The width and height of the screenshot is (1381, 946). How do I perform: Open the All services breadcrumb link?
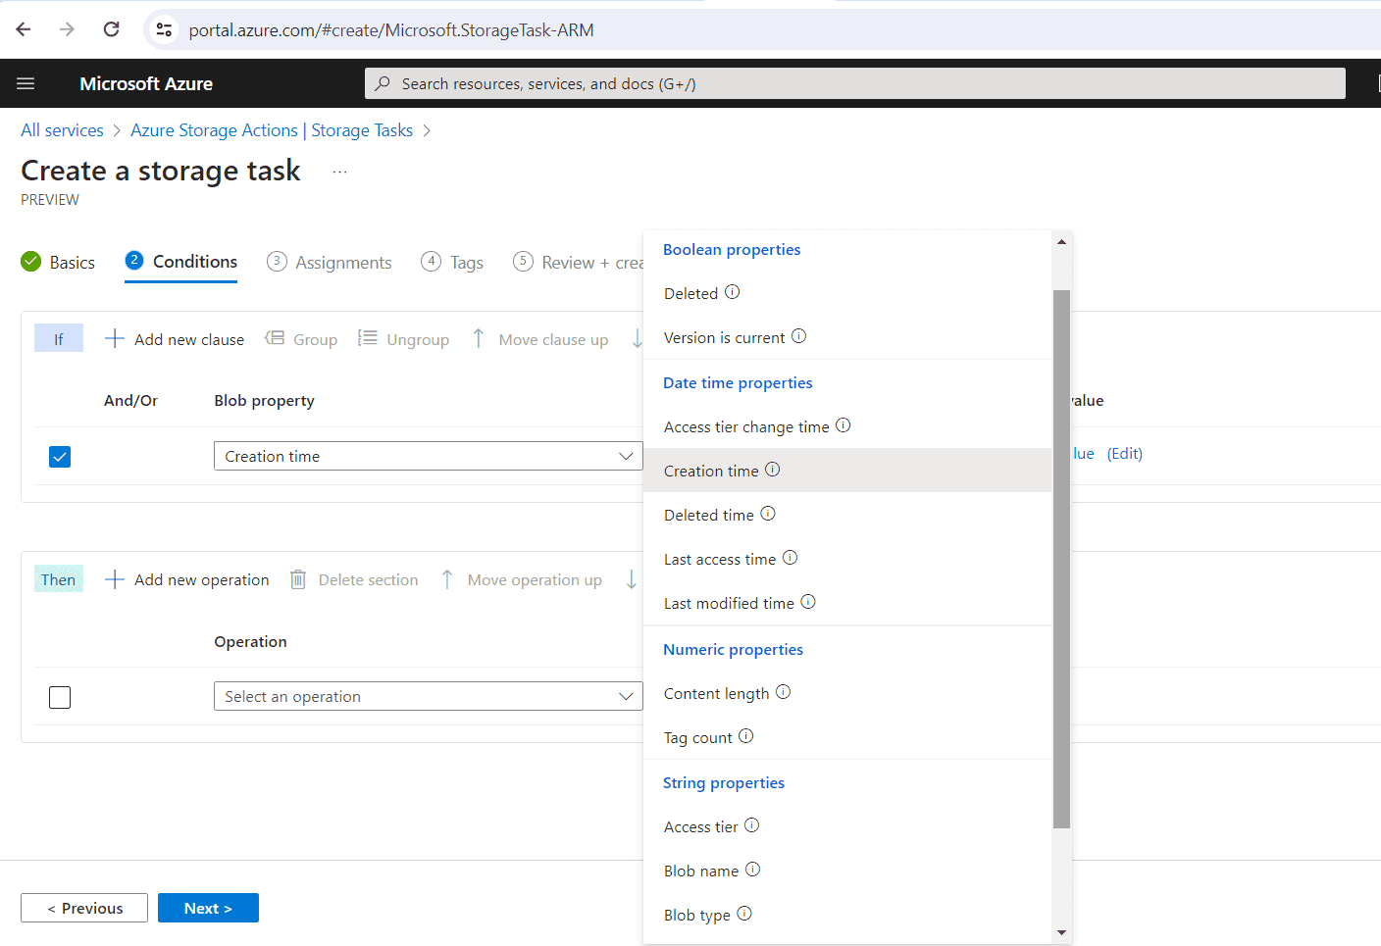point(62,130)
